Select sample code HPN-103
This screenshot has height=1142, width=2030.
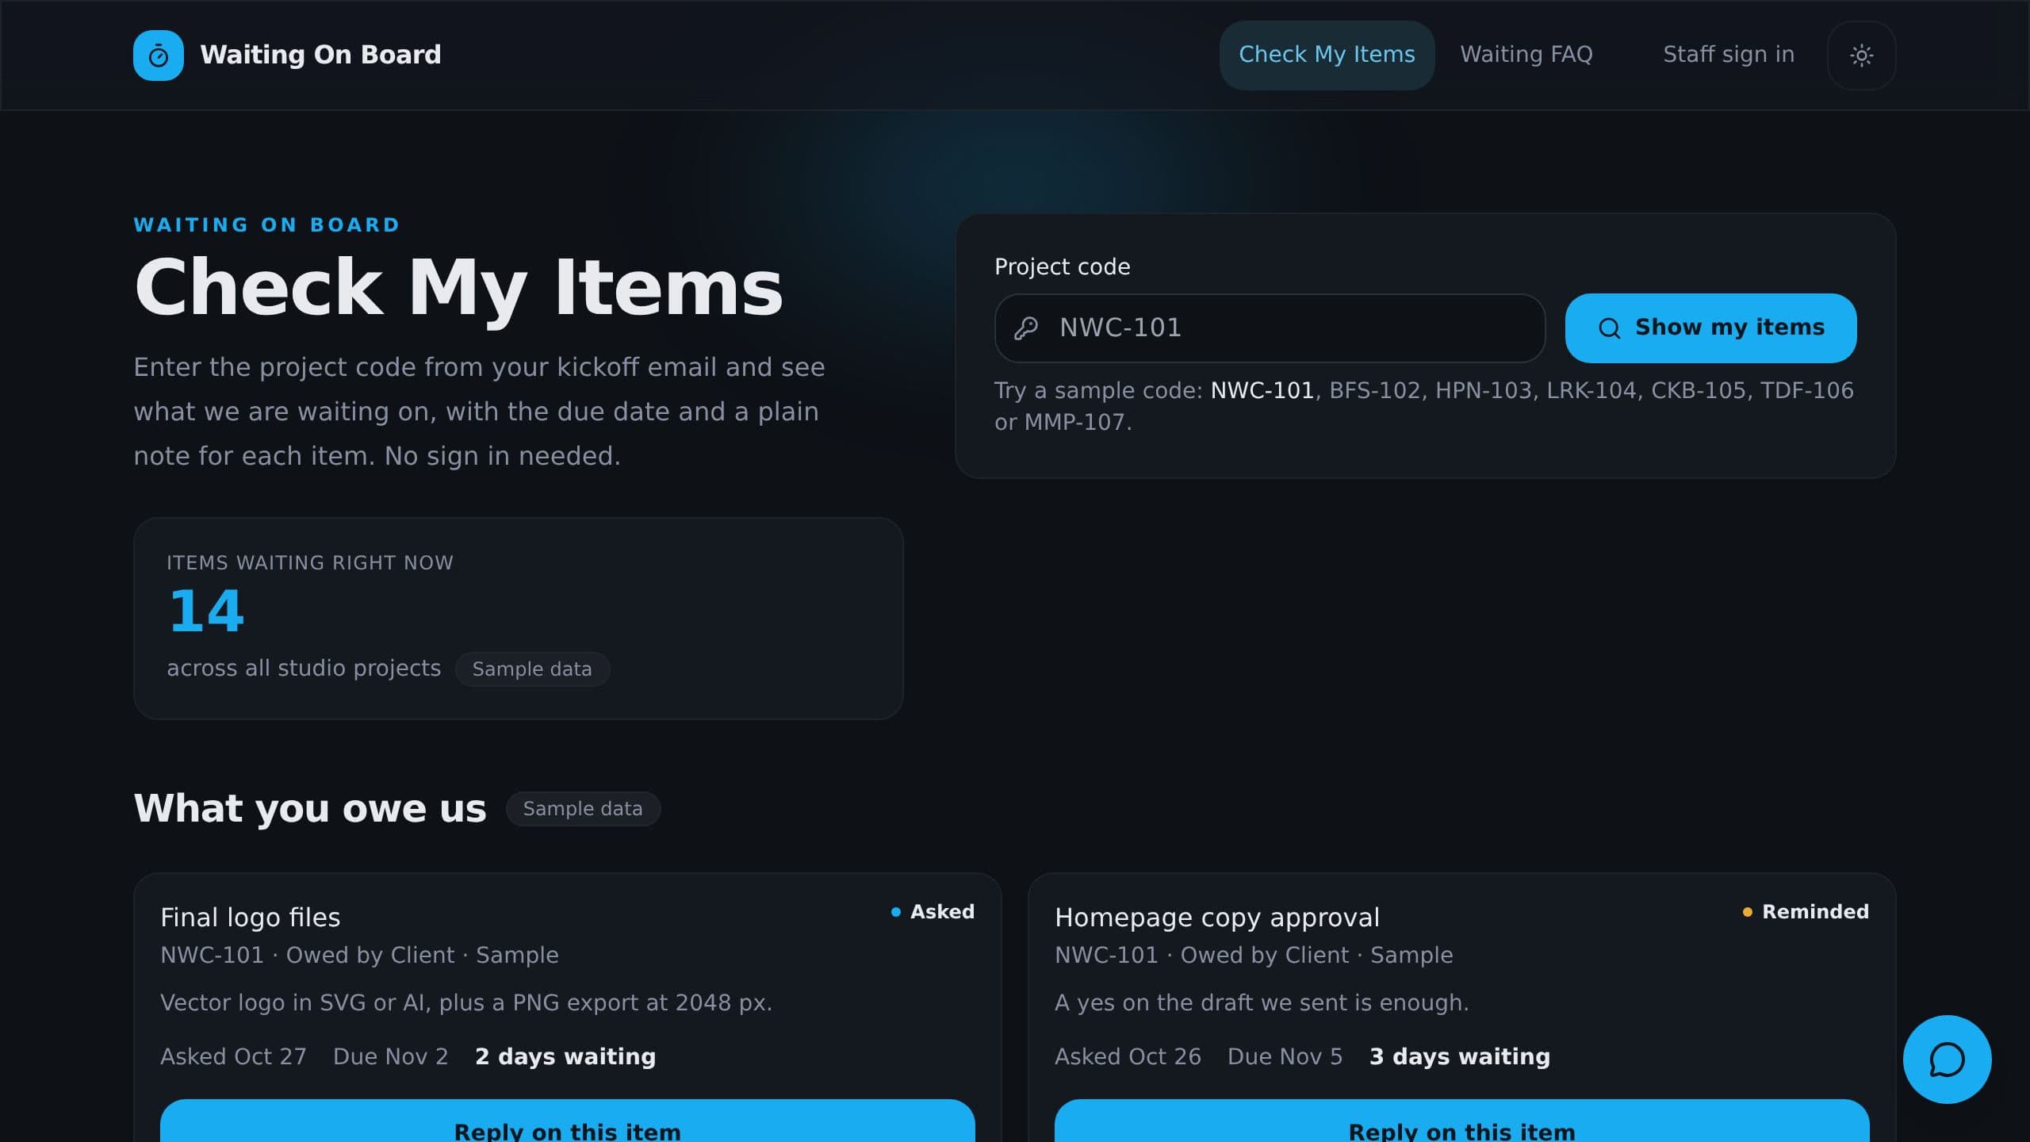[x=1483, y=390]
